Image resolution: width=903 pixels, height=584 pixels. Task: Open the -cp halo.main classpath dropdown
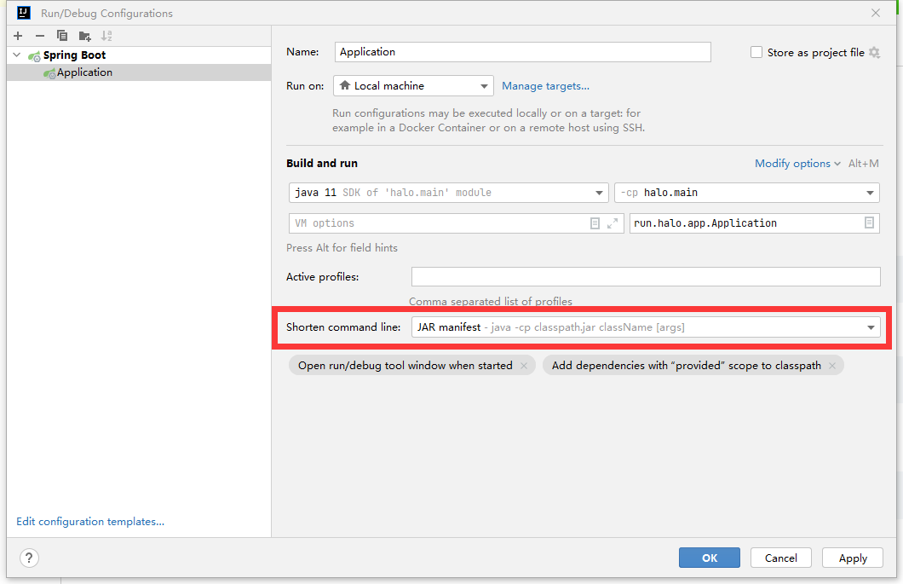tap(747, 193)
